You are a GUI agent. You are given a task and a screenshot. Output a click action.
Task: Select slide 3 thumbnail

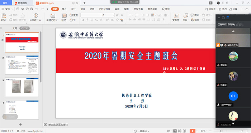tap(22, 87)
